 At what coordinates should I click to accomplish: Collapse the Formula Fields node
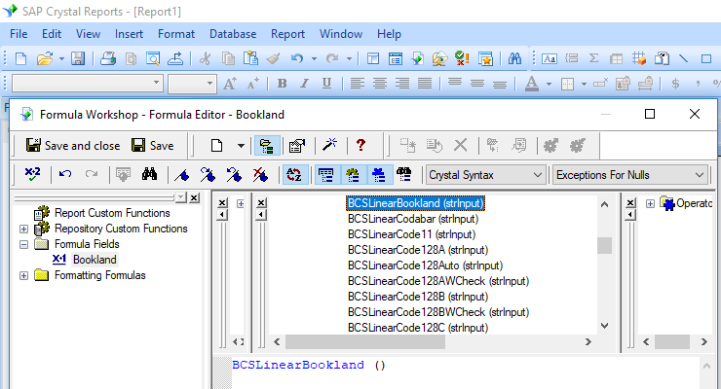23,244
